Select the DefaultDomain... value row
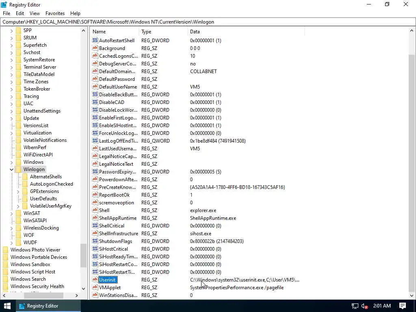 coord(198,71)
